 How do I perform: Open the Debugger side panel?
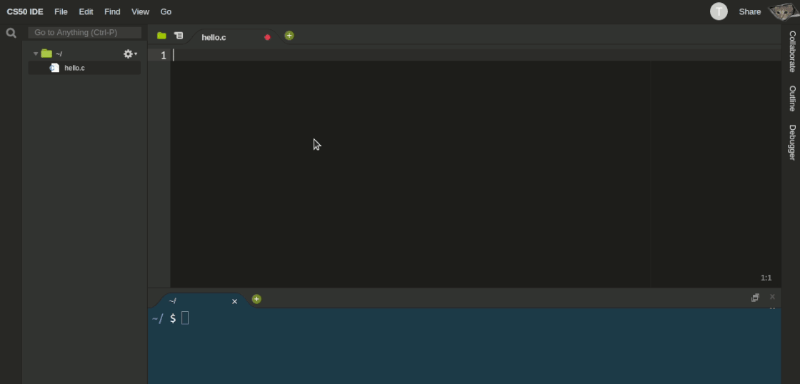click(x=792, y=143)
